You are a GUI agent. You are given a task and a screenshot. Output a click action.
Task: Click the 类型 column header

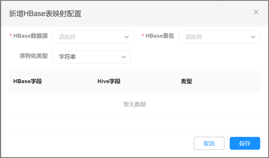pyautogui.click(x=186, y=82)
